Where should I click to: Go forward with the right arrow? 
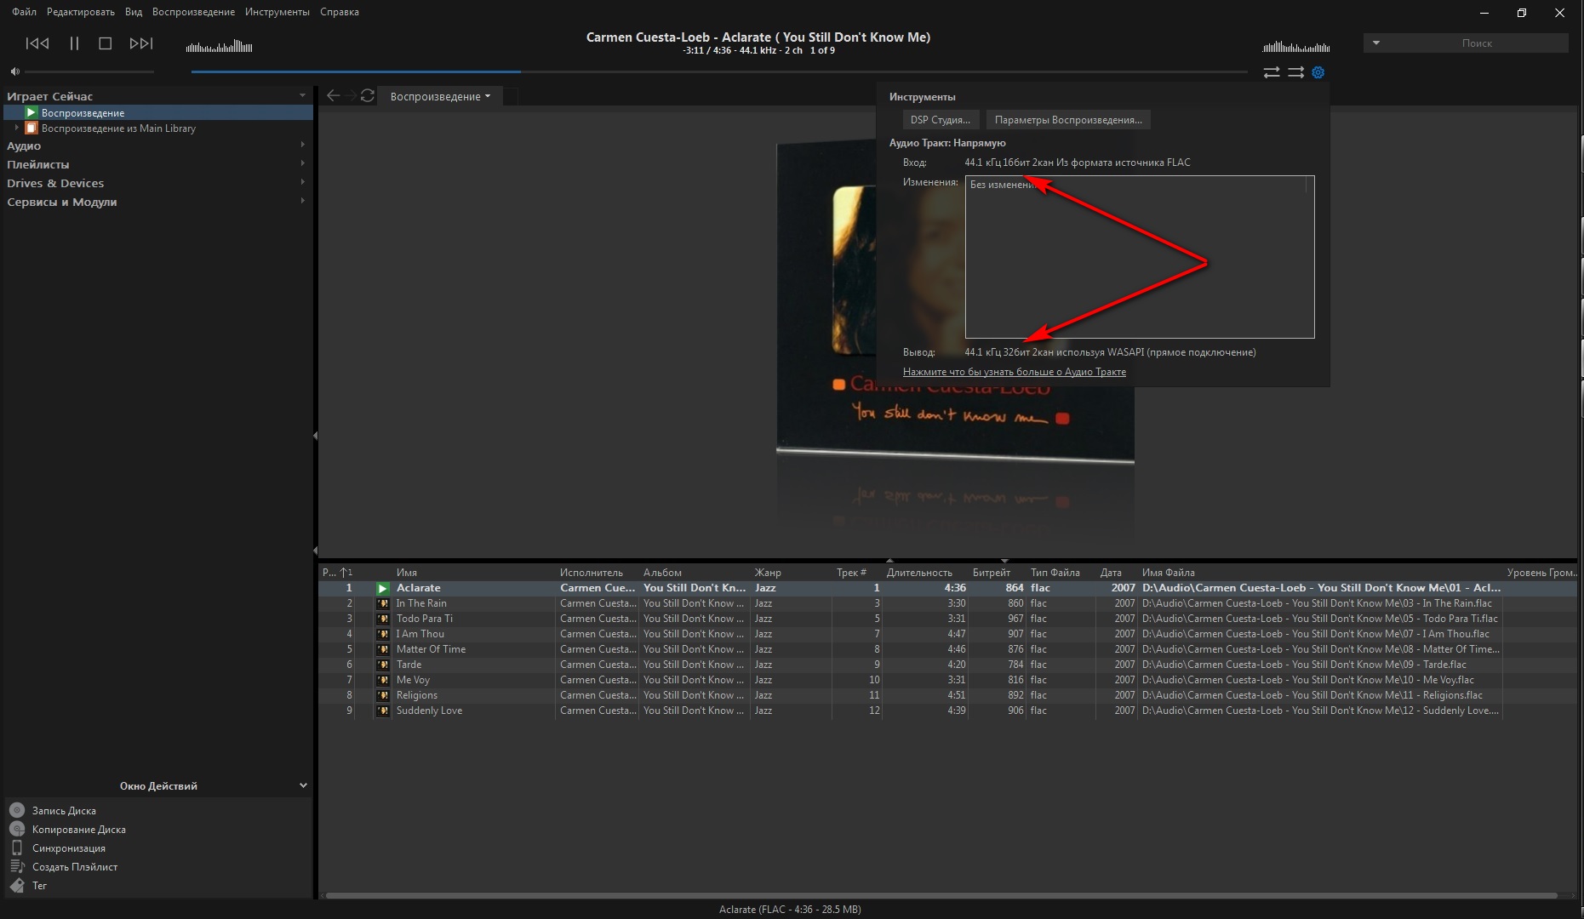(x=351, y=96)
